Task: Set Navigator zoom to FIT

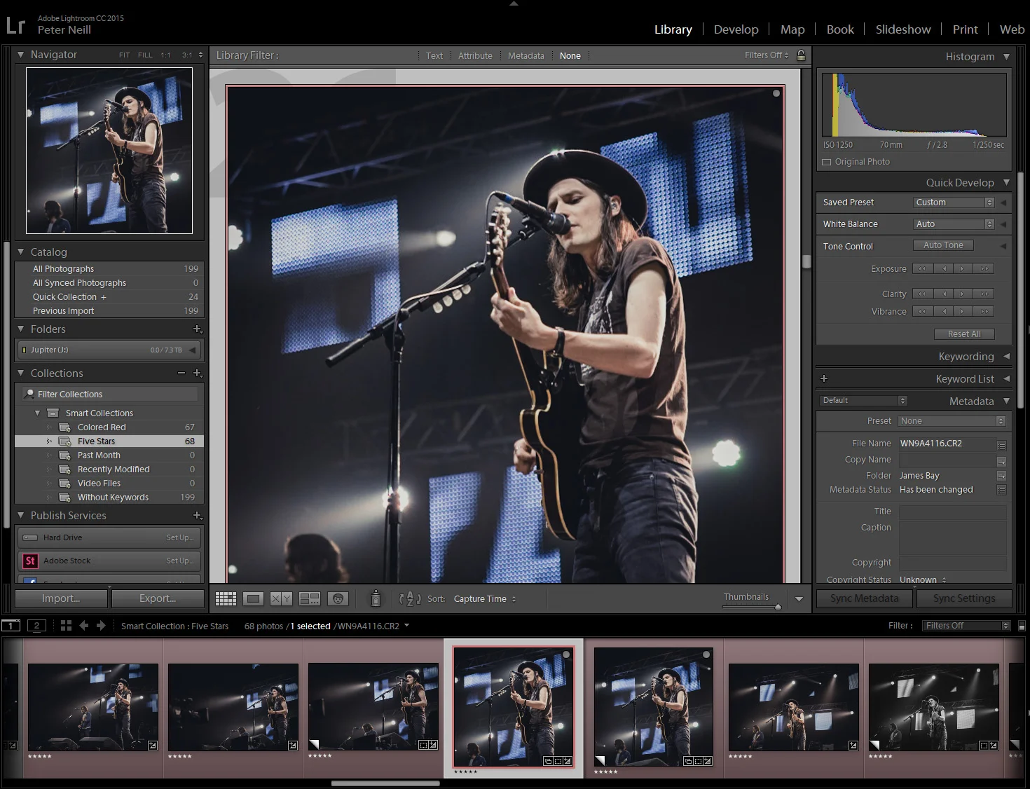Action: coord(124,55)
